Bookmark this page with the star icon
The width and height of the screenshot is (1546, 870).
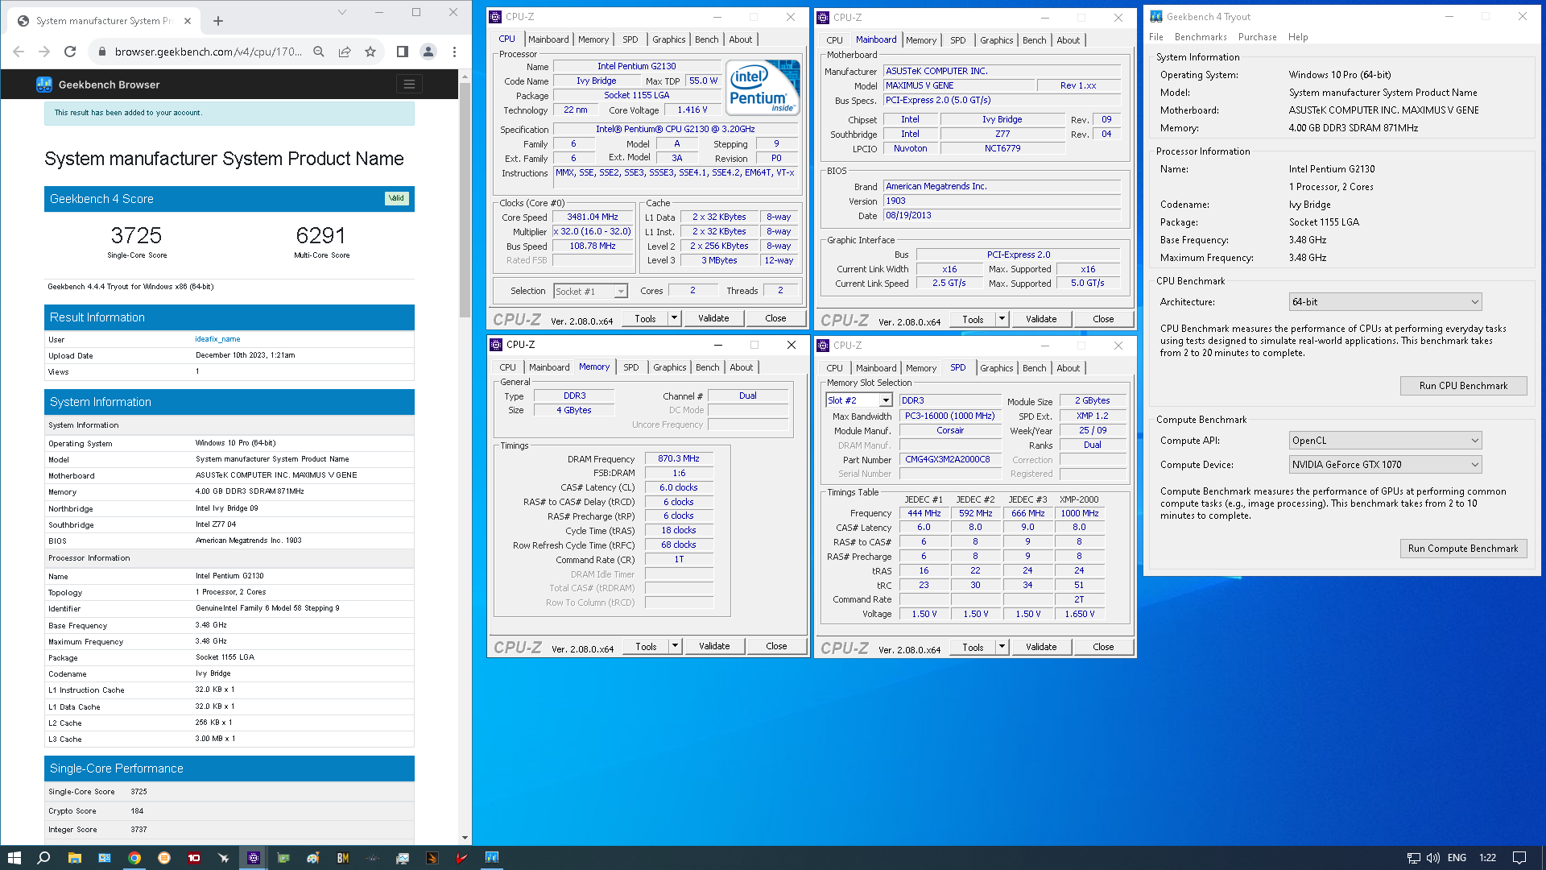370,52
